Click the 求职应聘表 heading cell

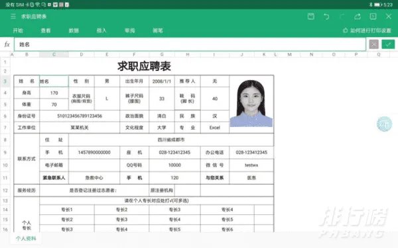[x=144, y=67]
